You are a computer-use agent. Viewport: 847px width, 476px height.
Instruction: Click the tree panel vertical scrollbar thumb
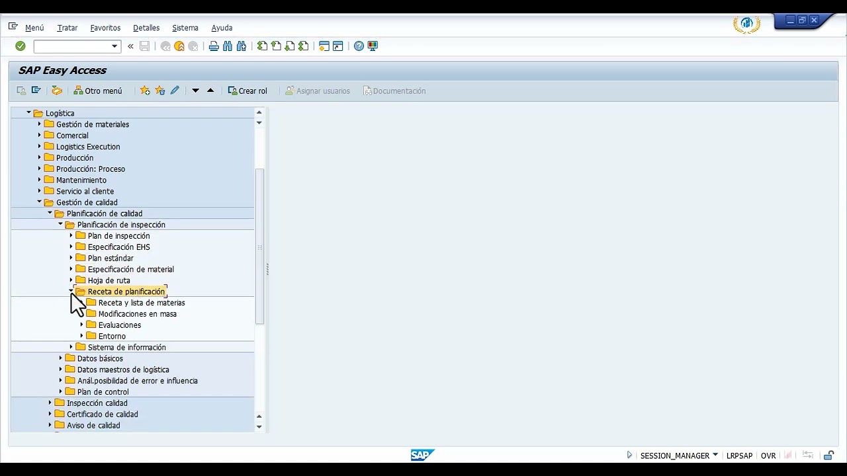[x=259, y=246]
